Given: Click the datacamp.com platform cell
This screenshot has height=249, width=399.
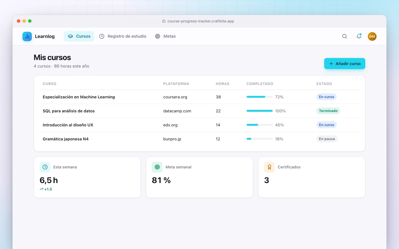Looking at the screenshot, I should (x=177, y=111).
